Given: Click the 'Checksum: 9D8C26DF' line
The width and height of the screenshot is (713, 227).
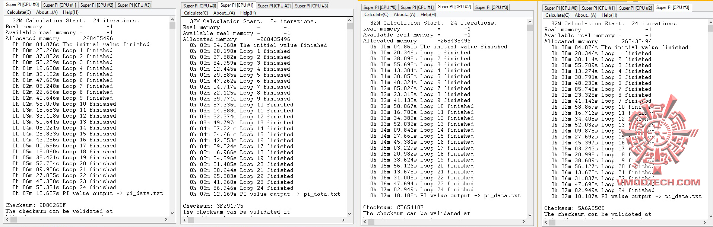Looking at the screenshot, I should pyautogui.click(x=36, y=205).
